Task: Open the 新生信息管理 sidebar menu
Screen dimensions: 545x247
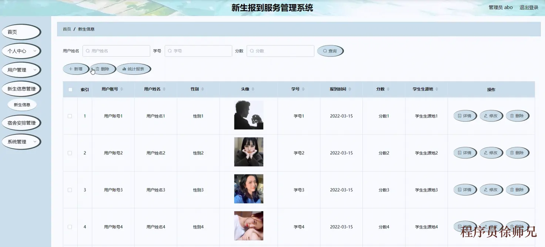Action: [21, 89]
